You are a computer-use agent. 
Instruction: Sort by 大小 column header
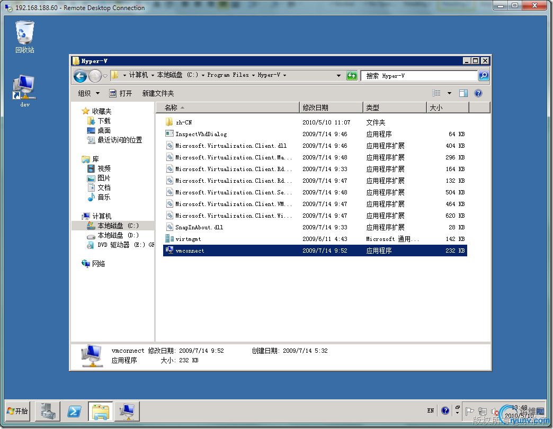(x=448, y=108)
